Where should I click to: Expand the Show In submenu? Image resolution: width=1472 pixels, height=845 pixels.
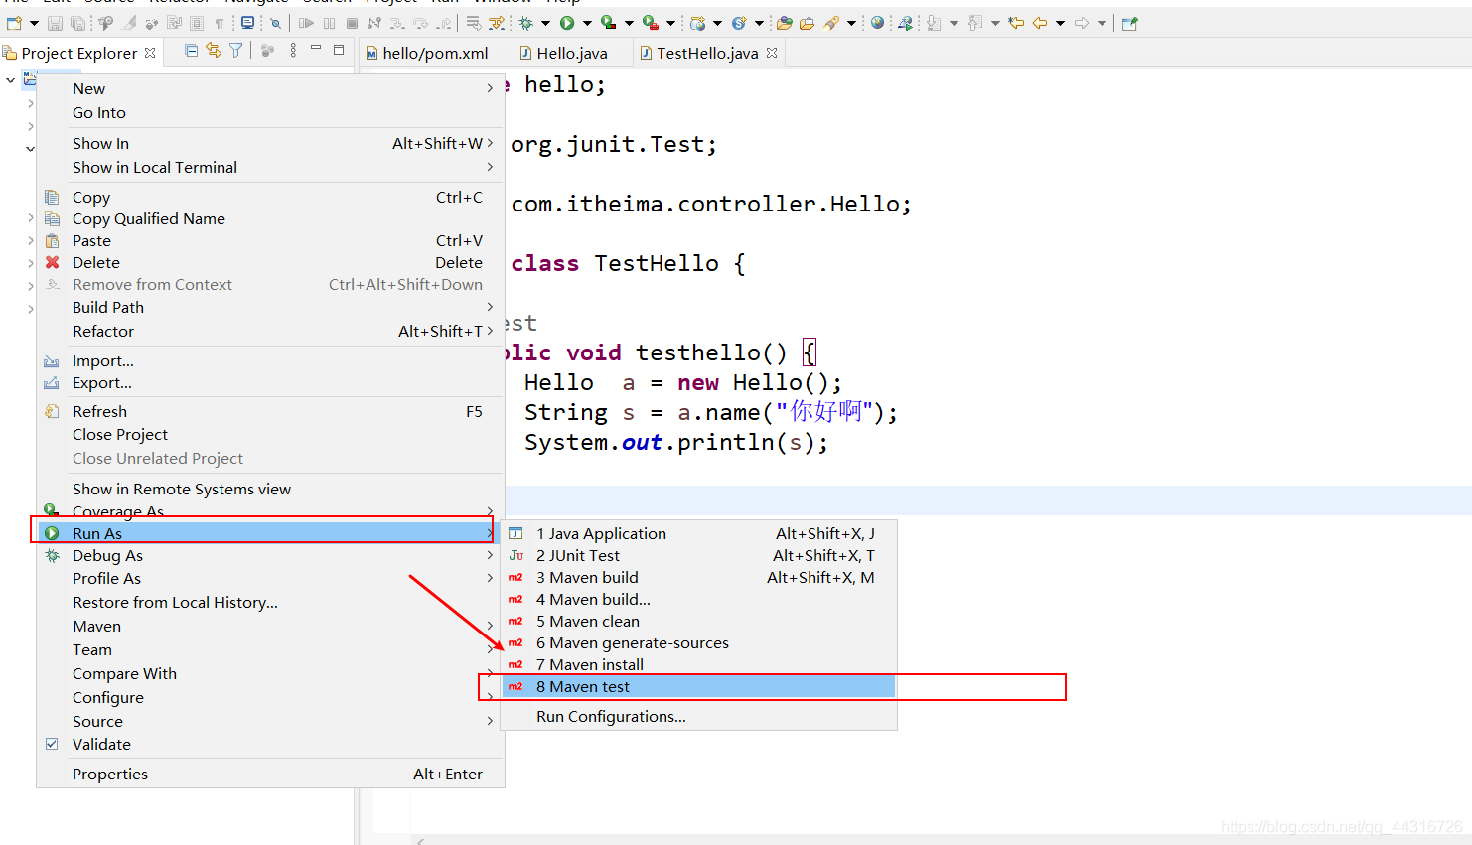click(x=269, y=143)
